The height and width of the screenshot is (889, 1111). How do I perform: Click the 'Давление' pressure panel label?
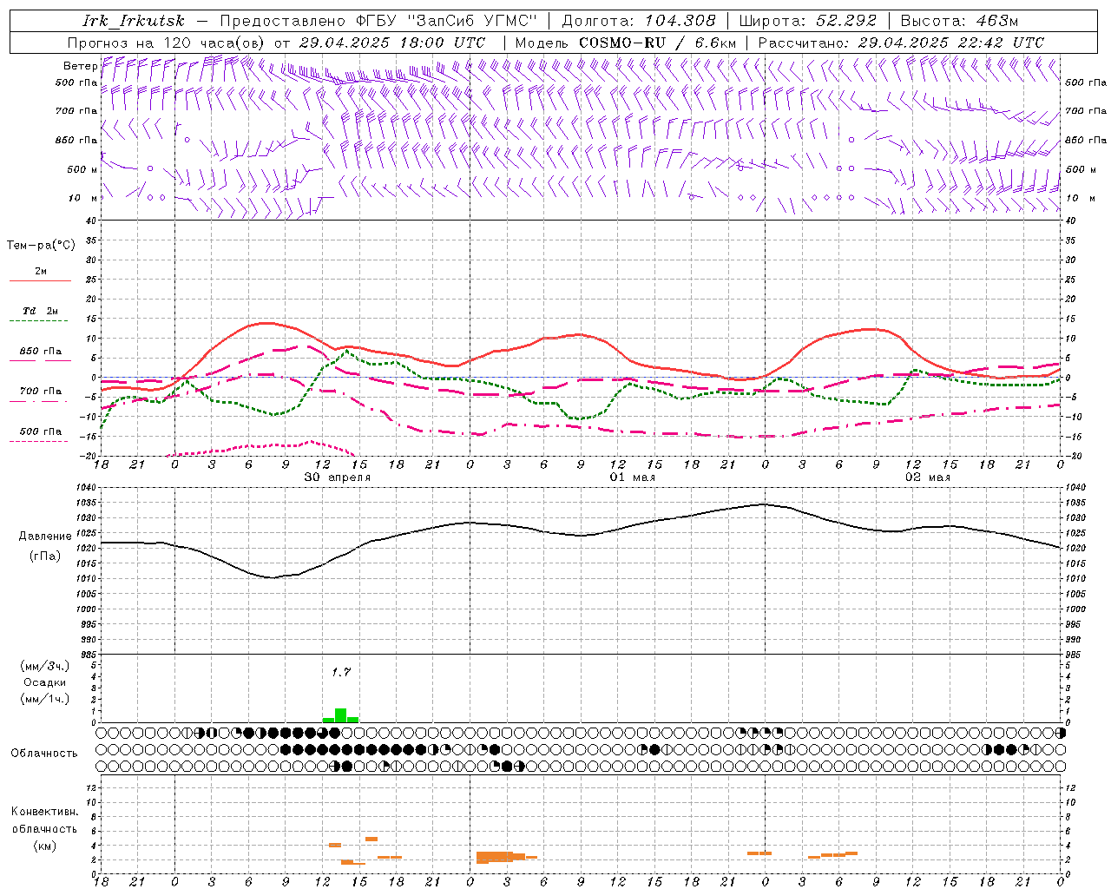coord(44,537)
